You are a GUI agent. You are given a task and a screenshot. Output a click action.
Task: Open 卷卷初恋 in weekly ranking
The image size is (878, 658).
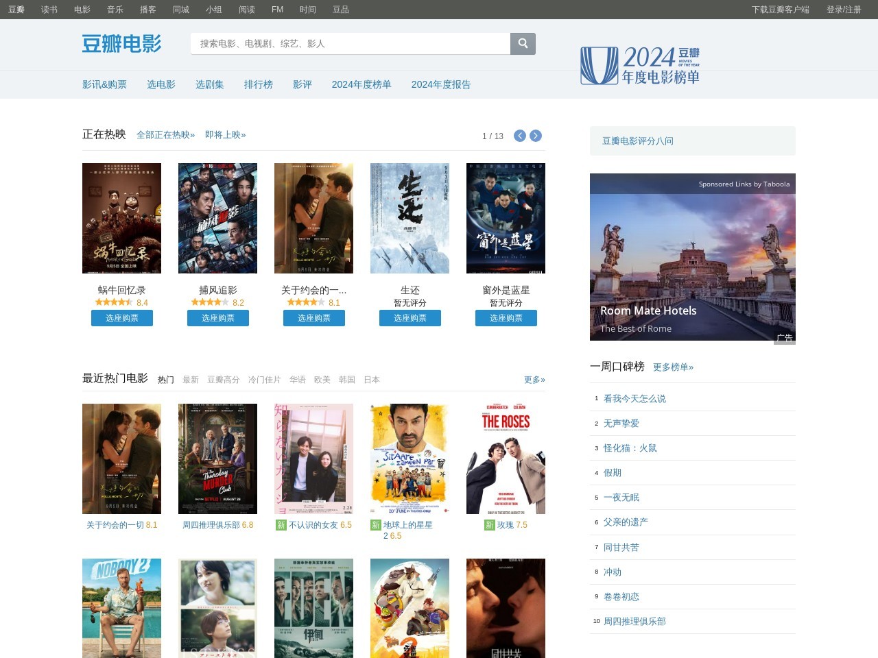621,596
